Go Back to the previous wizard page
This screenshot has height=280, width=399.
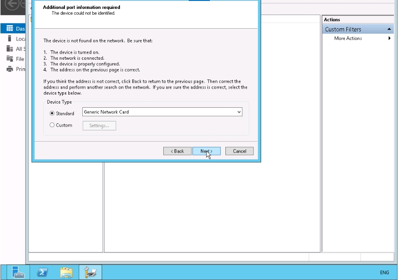[177, 151]
